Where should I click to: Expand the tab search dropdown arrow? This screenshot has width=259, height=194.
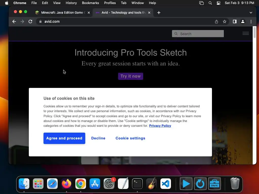pos(251,13)
